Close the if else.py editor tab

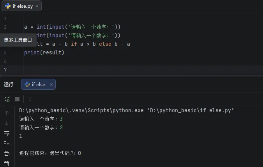[37, 7]
